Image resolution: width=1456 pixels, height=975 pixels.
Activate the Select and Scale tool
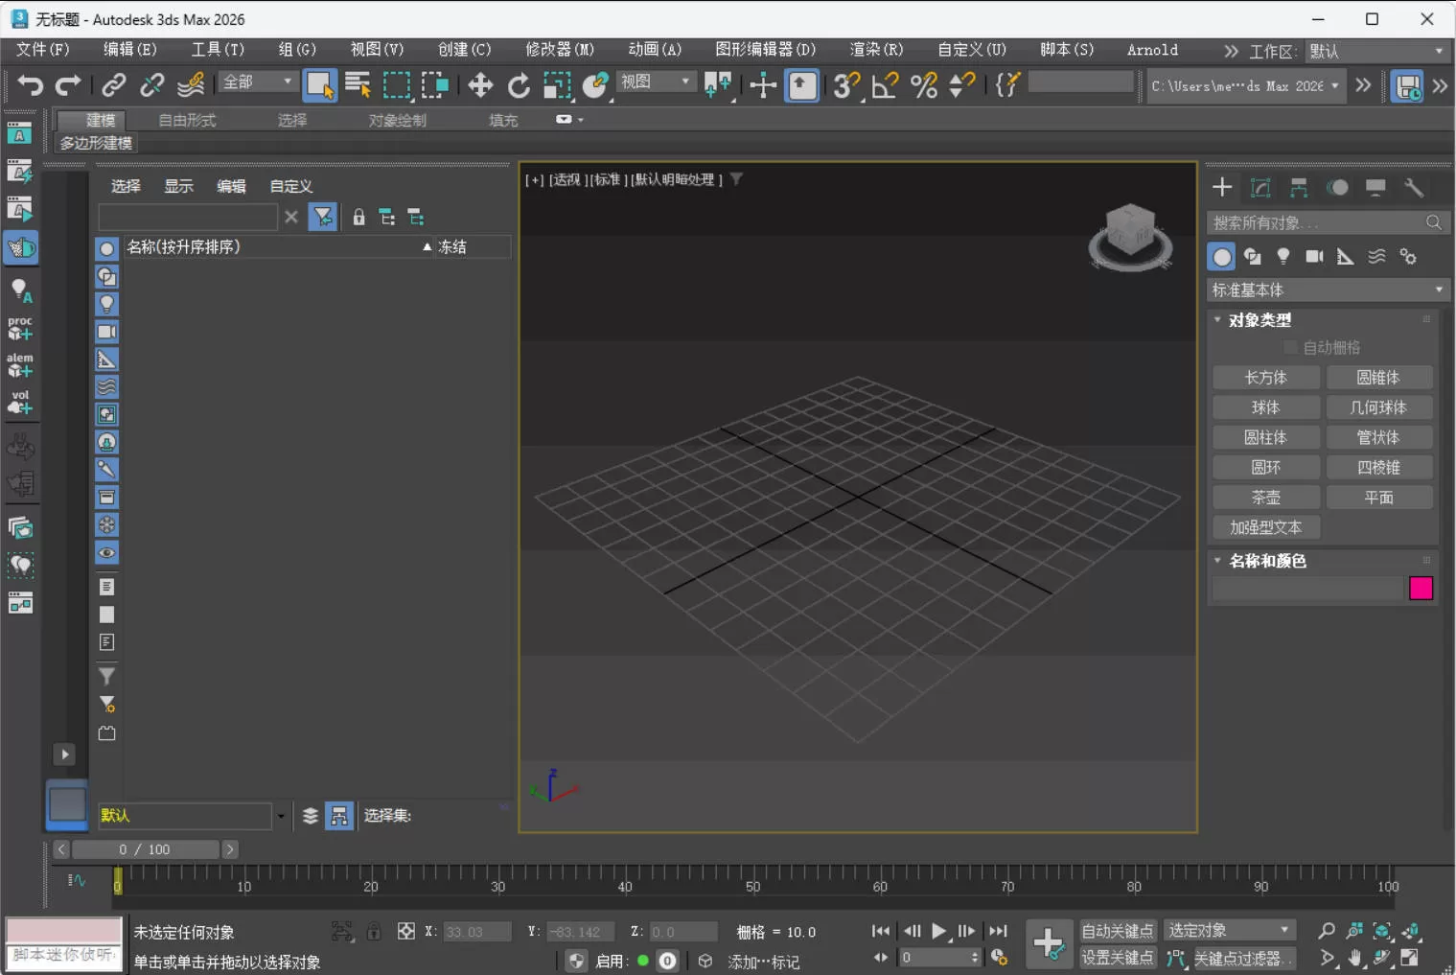pos(556,85)
